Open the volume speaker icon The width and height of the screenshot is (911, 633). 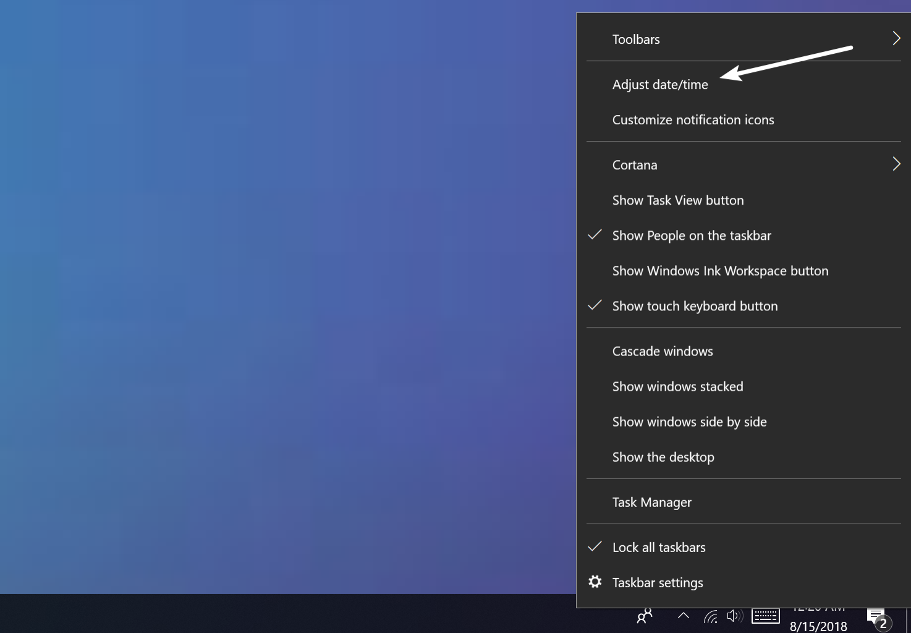coord(734,616)
